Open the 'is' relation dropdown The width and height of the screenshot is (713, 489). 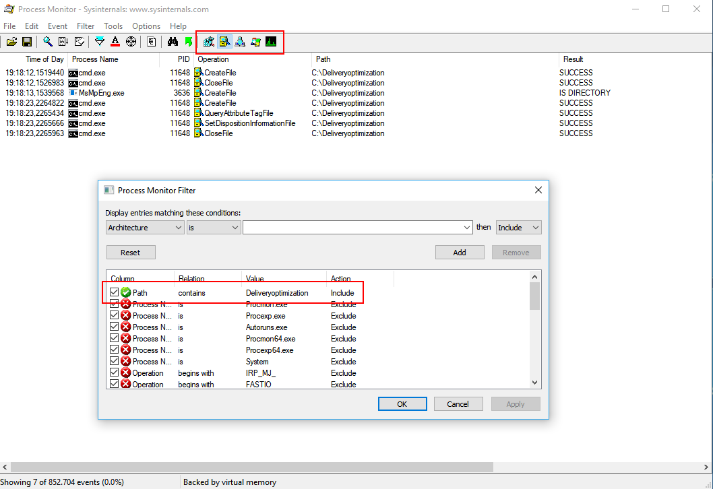tap(213, 227)
